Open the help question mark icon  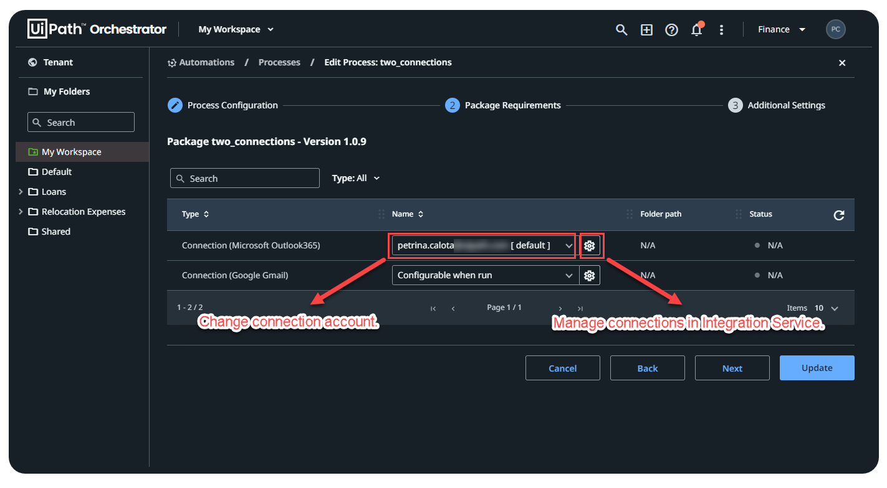671,30
